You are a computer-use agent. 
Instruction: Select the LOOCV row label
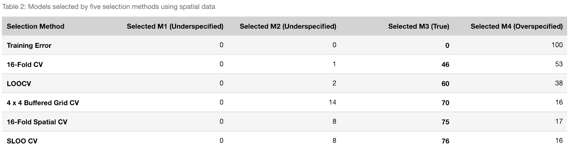click(x=19, y=84)
